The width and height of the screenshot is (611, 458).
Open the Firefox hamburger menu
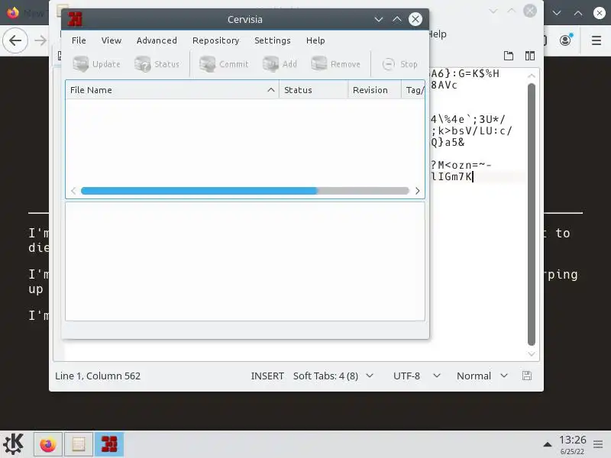tap(596, 40)
